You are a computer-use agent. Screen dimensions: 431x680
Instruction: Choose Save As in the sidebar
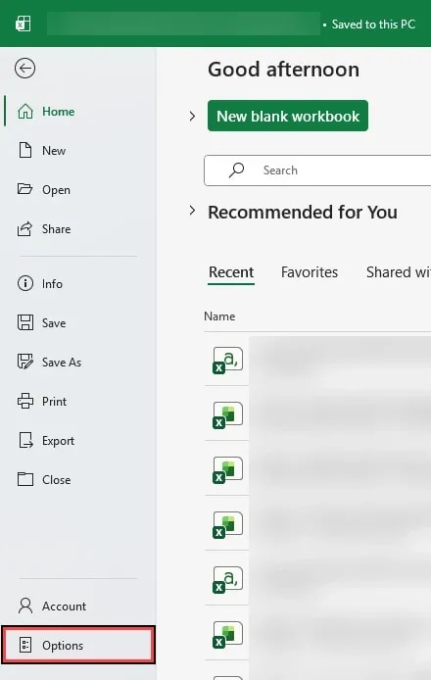pos(78,362)
